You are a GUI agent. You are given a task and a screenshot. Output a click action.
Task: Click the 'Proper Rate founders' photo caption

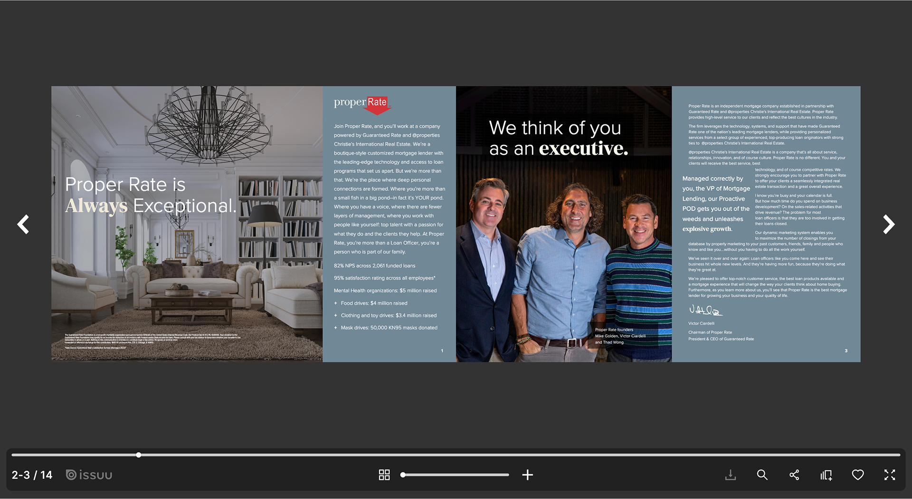(620, 336)
